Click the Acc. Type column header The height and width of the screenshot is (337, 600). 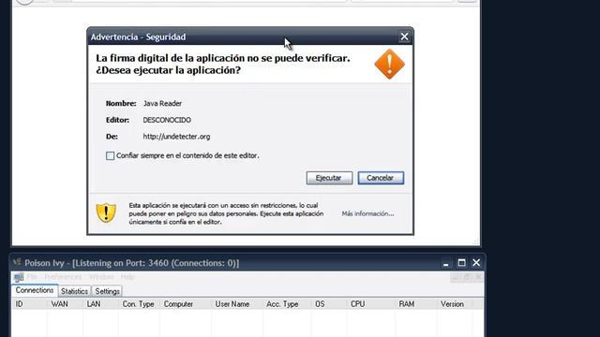tap(287, 304)
